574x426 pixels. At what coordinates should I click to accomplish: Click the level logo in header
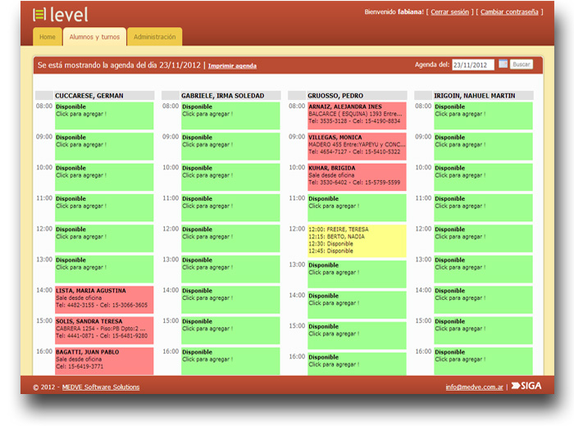click(x=60, y=15)
